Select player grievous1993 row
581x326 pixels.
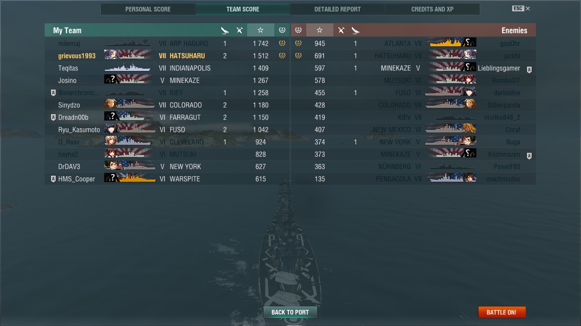coord(167,56)
